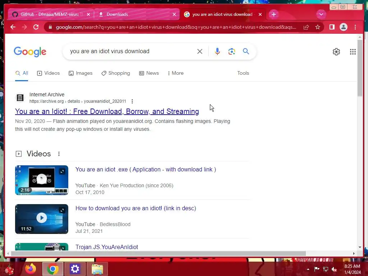
Task: Open Google apps grid
Action: pyautogui.click(x=353, y=52)
